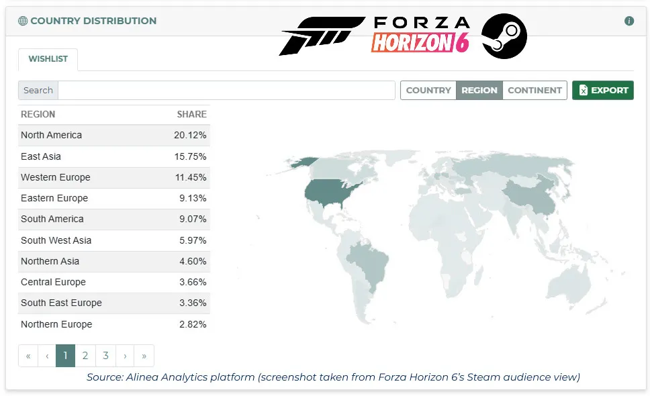
Task: Select the North America table row
Action: (x=113, y=135)
